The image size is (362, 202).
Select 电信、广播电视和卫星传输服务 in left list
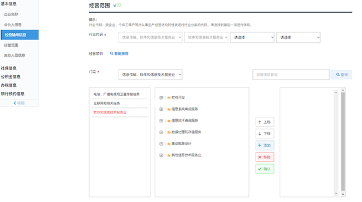click(120, 94)
